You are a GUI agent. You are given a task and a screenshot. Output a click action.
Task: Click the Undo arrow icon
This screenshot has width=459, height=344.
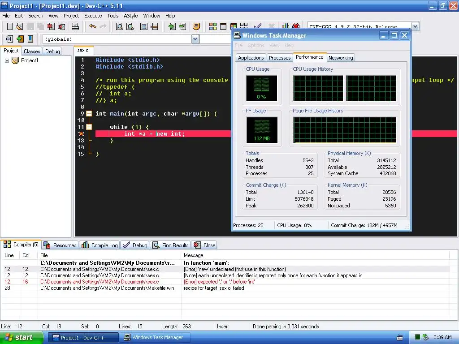[x=93, y=26]
